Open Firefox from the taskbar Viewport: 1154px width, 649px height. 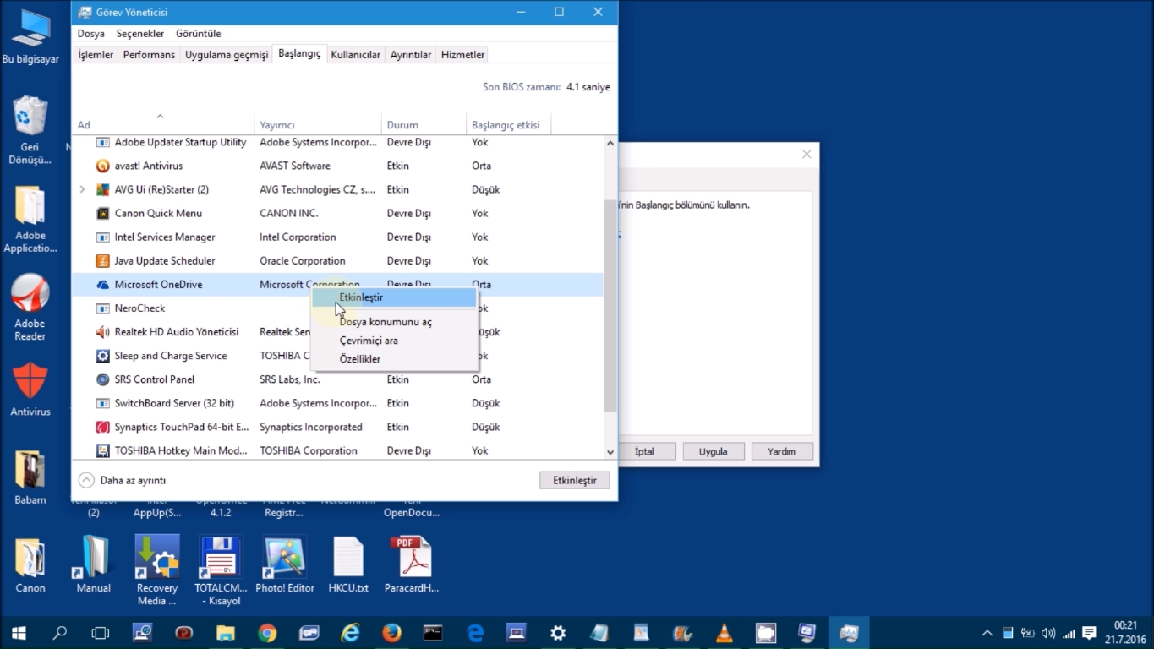(x=391, y=632)
